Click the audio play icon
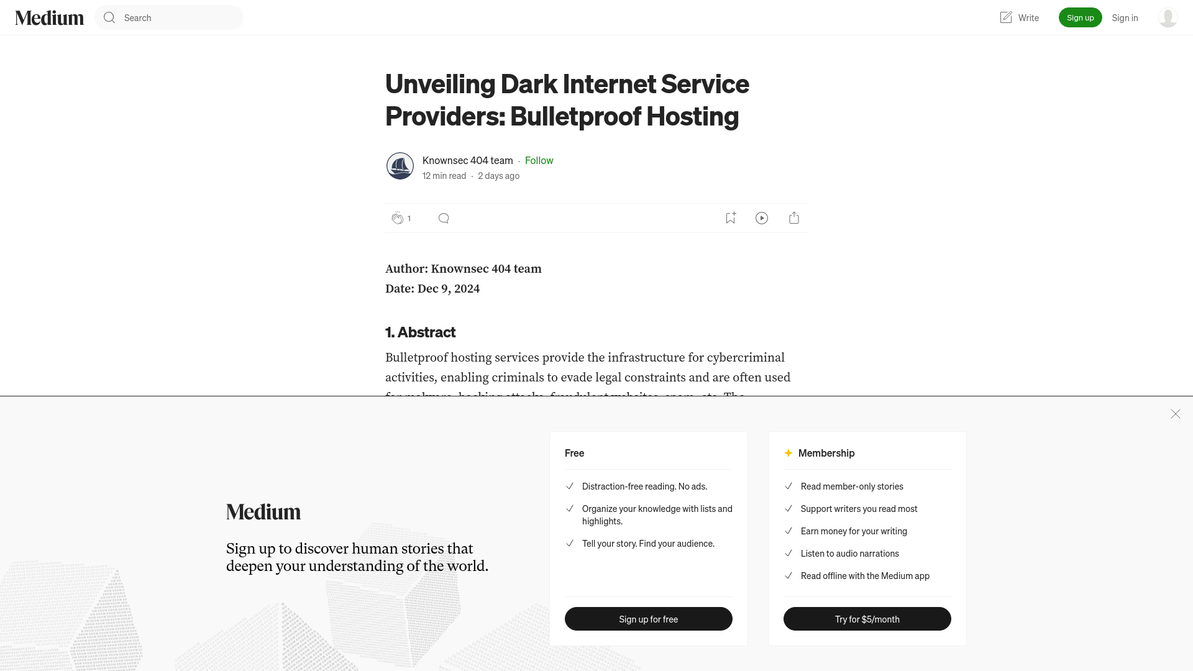This screenshot has height=671, width=1193. click(761, 217)
